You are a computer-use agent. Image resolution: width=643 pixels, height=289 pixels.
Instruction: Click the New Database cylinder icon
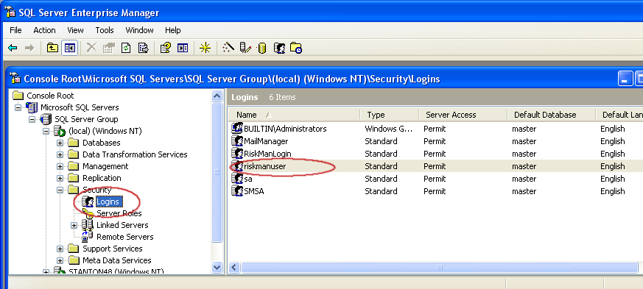(x=262, y=48)
